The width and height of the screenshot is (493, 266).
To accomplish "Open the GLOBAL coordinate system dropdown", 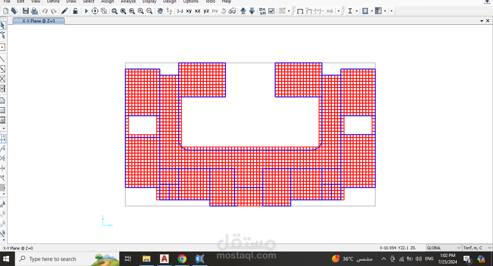I will click(x=443, y=248).
